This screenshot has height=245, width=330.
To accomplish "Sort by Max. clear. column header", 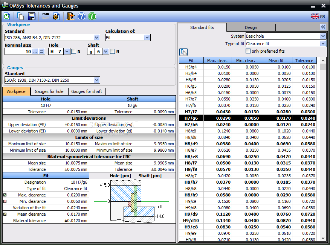I will click(x=217, y=61).
